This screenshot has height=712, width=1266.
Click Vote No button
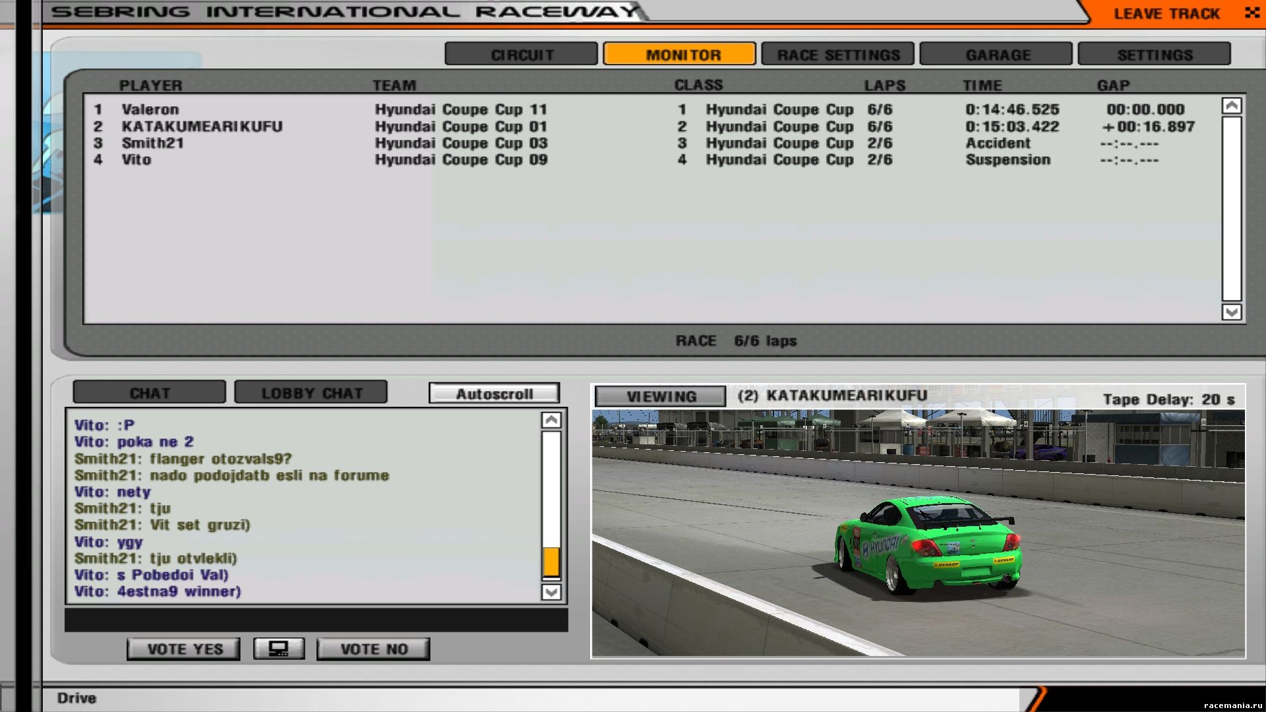[373, 649]
